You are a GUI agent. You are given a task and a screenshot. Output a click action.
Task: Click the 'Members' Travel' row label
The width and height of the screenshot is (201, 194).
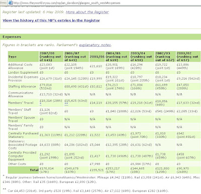pyautogui.click(x=21, y=103)
